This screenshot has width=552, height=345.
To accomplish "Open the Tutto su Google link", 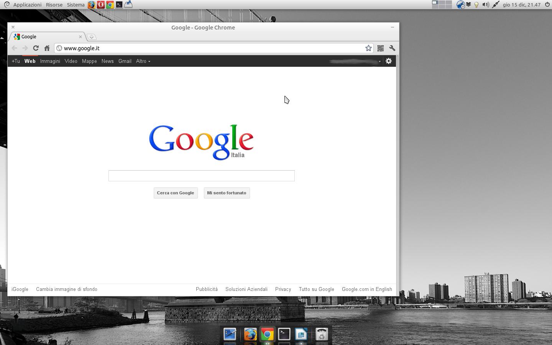I will pyautogui.click(x=317, y=289).
